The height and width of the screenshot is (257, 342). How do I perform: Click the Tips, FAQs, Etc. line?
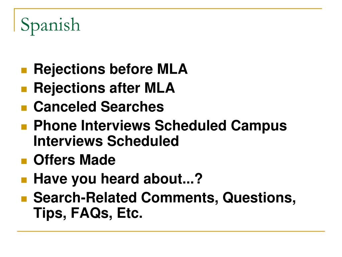[x=88, y=213]
